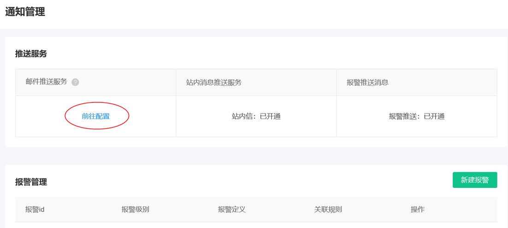
Task: Select the 报警级别 column header
Action: (x=136, y=209)
